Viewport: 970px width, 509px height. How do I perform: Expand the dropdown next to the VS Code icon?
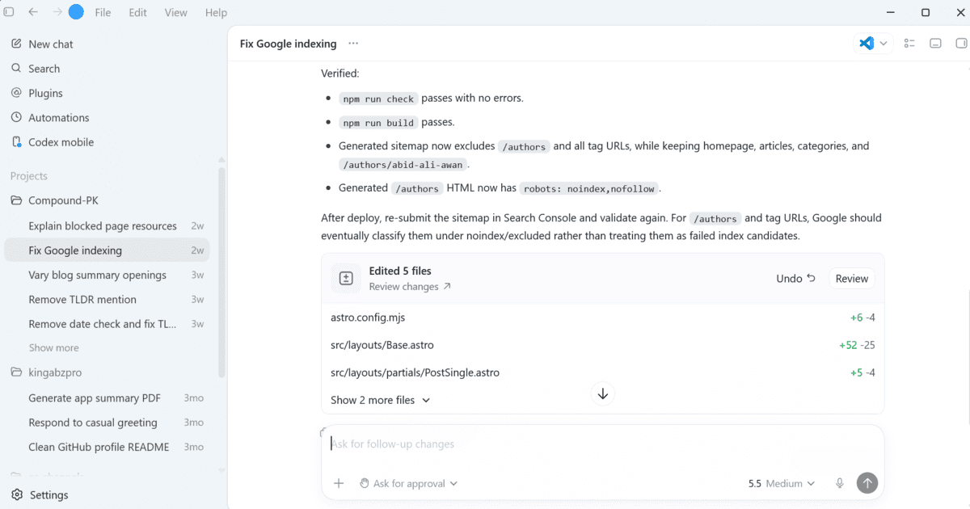point(884,44)
